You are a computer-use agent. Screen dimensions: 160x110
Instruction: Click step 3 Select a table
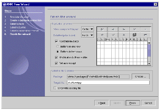17,24
